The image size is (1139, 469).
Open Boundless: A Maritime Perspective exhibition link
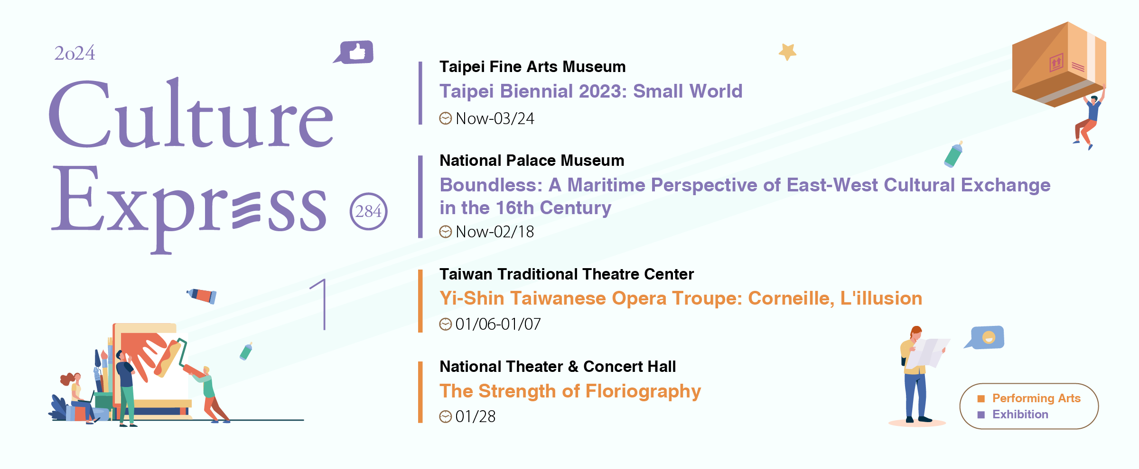pyautogui.click(x=744, y=185)
